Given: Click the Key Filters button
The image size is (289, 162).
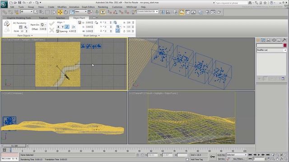Looking at the screenshot, I should tap(239, 159).
